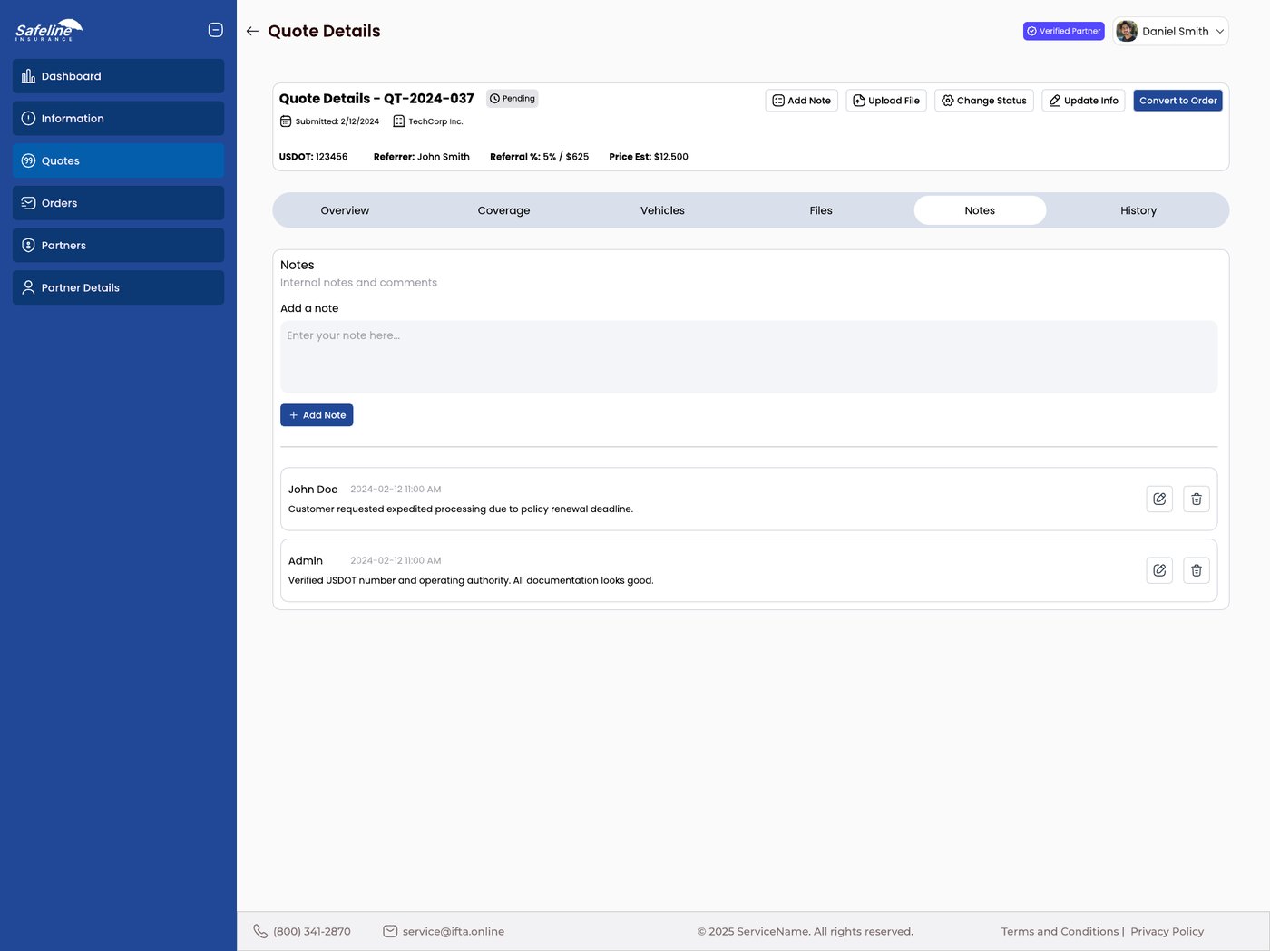View the History tab

click(x=1138, y=210)
